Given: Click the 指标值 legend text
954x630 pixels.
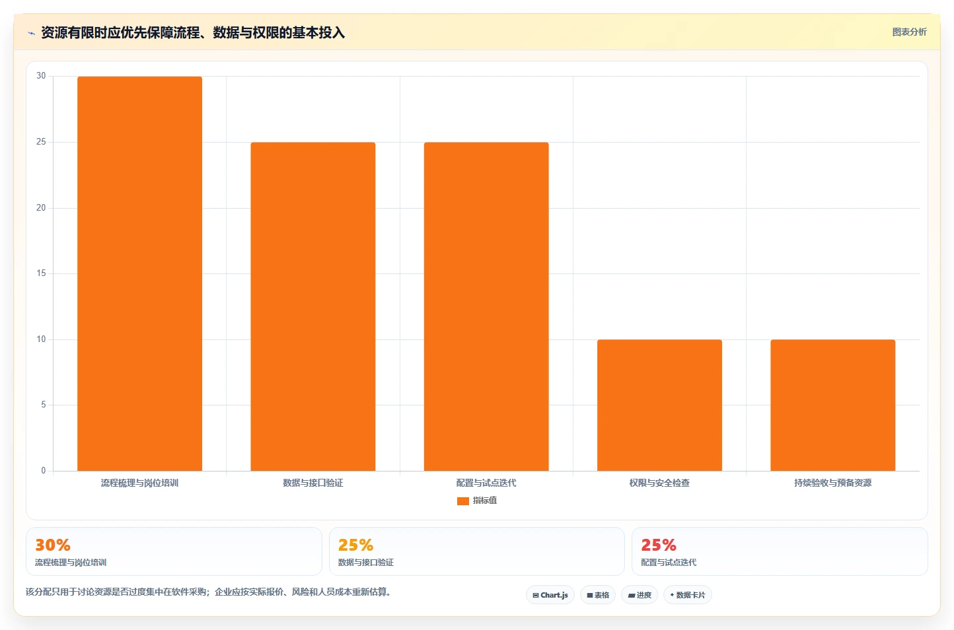Looking at the screenshot, I should point(485,501).
